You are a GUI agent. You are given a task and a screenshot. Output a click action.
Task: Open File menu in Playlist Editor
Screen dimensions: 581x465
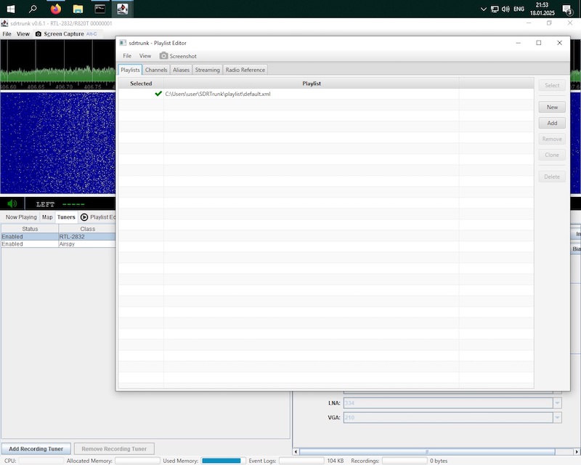coord(127,56)
